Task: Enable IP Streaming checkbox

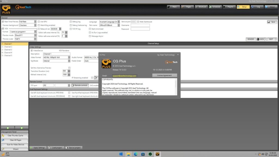Action: [x=92, y=78]
